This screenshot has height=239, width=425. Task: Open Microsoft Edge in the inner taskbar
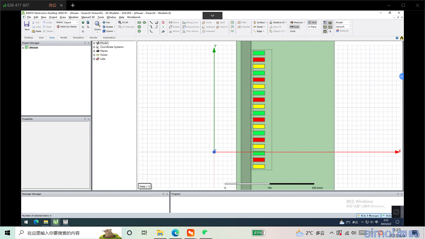click(x=36, y=222)
